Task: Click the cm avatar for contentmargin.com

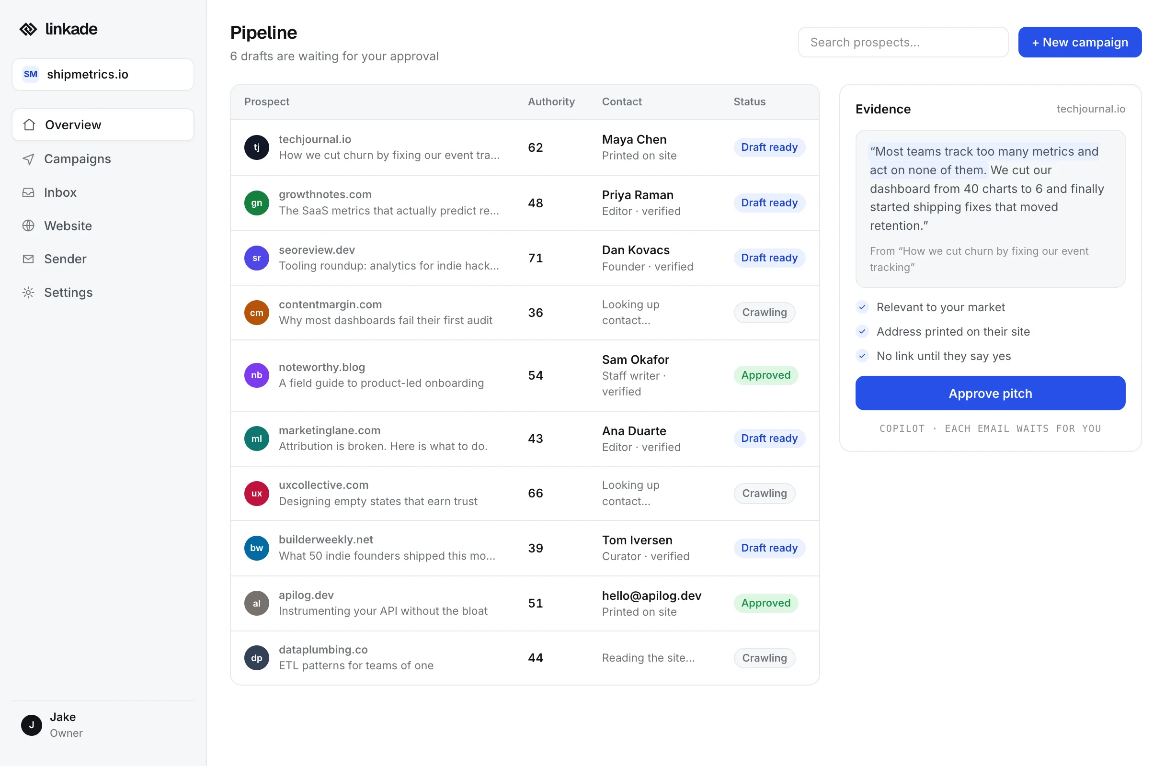Action: pyautogui.click(x=256, y=313)
